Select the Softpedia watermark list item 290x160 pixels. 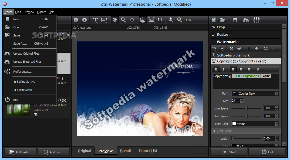[246, 55]
